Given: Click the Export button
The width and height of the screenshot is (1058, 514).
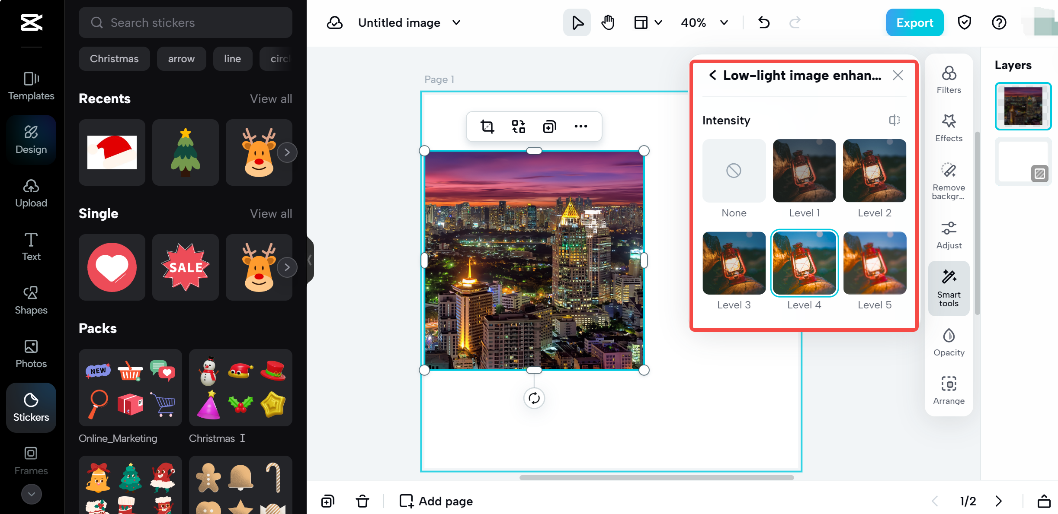Looking at the screenshot, I should tap(914, 22).
